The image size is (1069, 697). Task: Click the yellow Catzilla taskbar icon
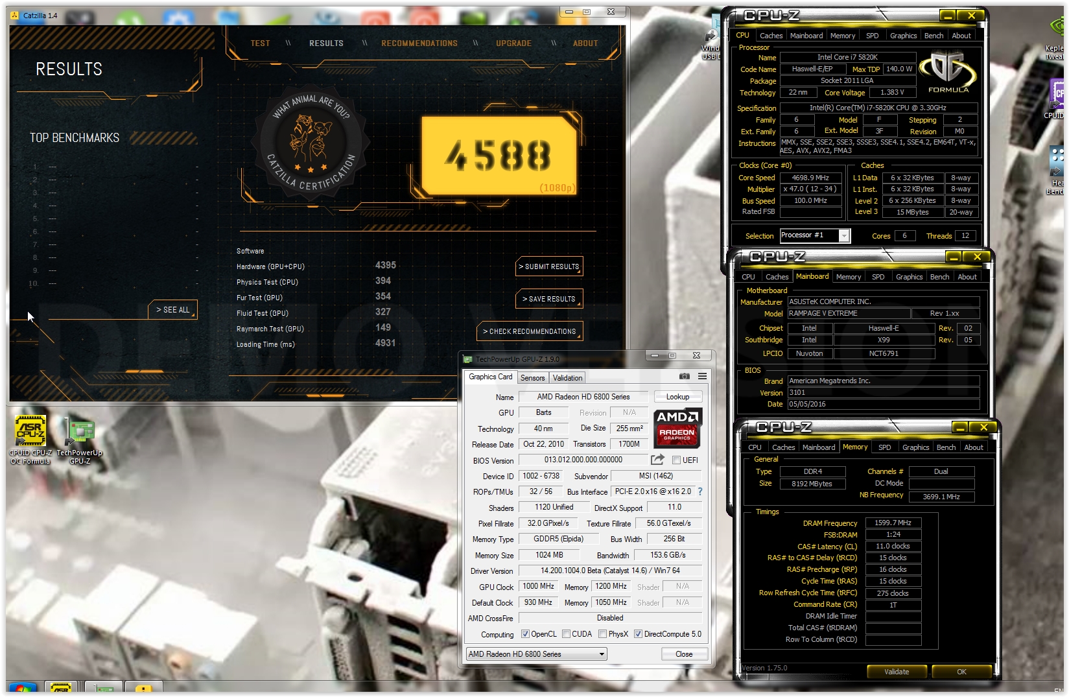pyautogui.click(x=143, y=689)
